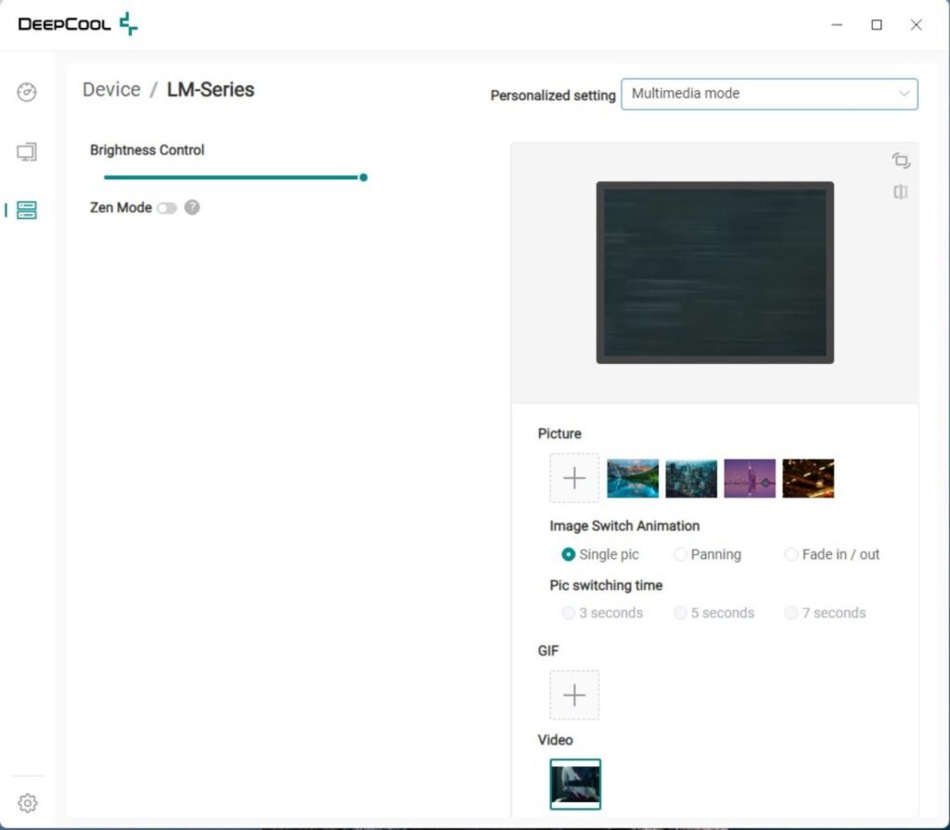Click the mirror flip icon beside preview
Screen dimensions: 950x830
(900, 192)
